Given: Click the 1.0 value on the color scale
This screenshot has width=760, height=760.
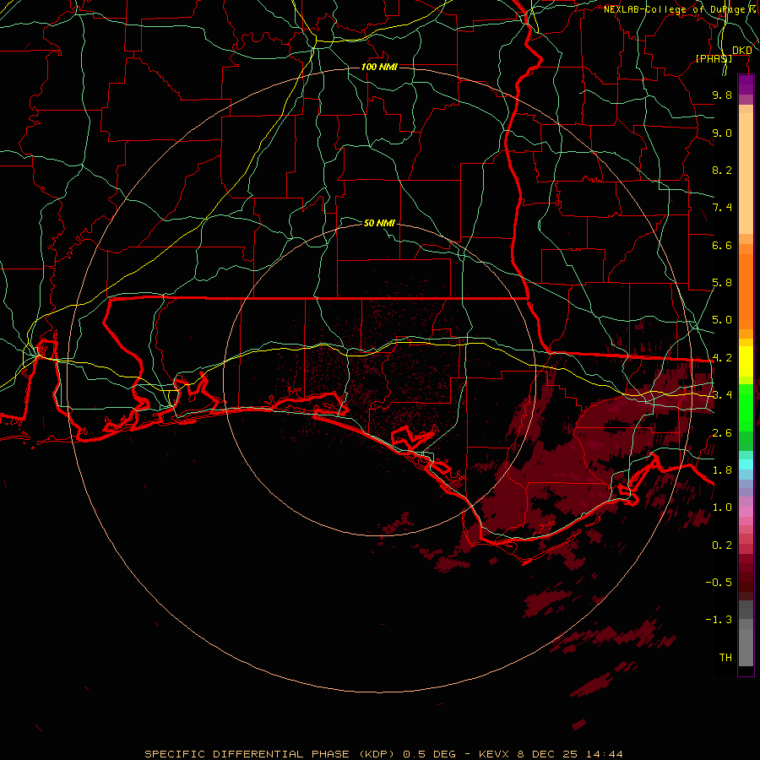Looking at the screenshot, I should [722, 508].
